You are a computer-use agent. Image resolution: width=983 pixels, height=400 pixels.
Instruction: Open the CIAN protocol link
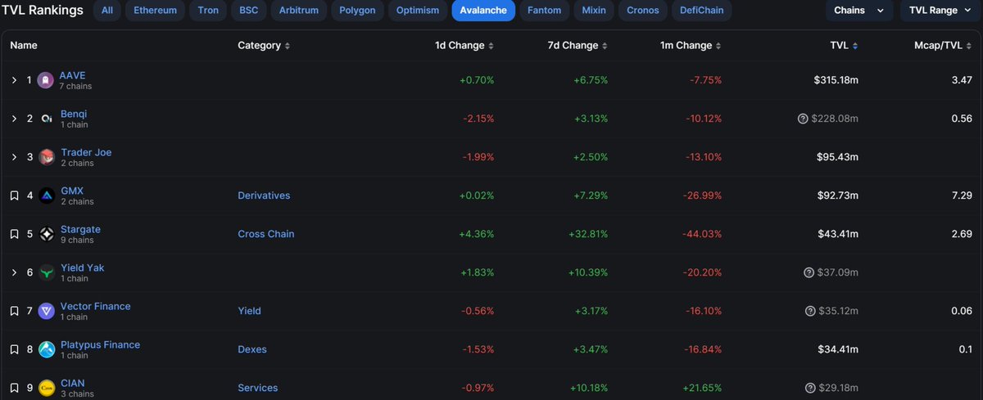coord(72,383)
